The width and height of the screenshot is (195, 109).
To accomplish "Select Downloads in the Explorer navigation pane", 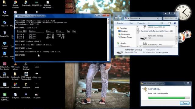I will [124, 34].
